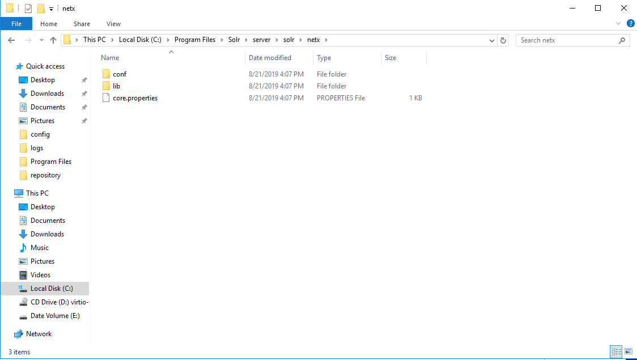Open the Explorer Help icon

pyautogui.click(x=630, y=23)
